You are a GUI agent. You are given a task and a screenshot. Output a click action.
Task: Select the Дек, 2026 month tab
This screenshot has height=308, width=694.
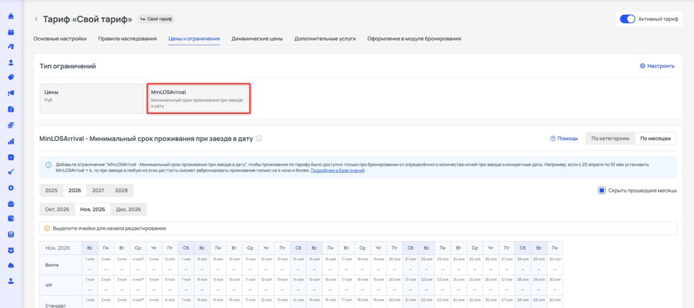pos(128,209)
